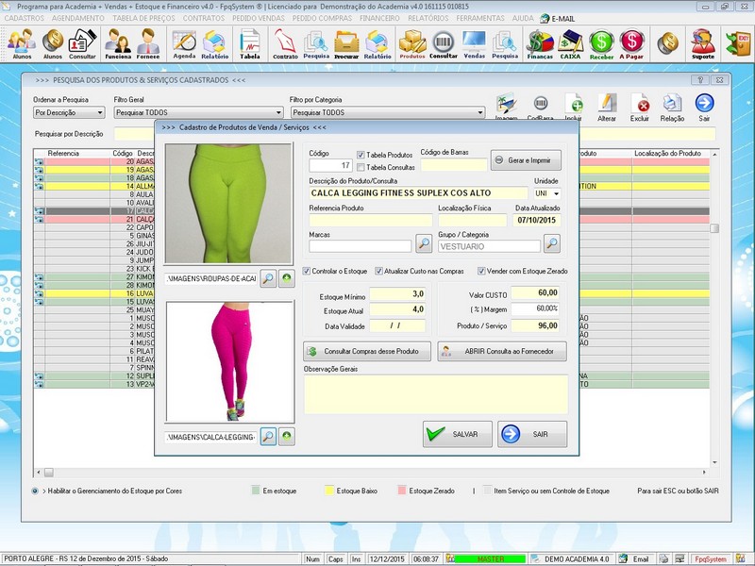Open the Finanças toolbar icon
The image size is (755, 566).
(x=539, y=42)
